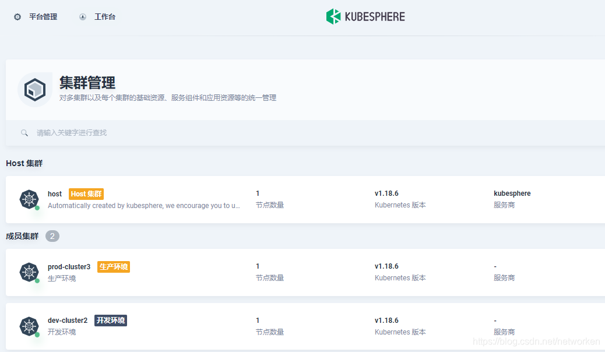Focus the keyword search input field

coord(305,133)
